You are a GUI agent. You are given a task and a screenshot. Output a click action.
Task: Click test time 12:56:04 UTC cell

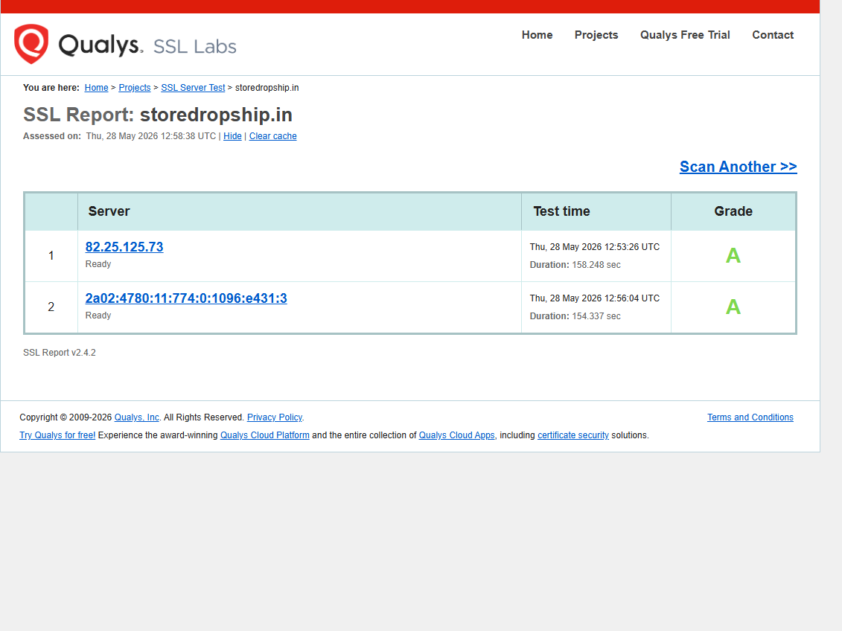(594, 298)
